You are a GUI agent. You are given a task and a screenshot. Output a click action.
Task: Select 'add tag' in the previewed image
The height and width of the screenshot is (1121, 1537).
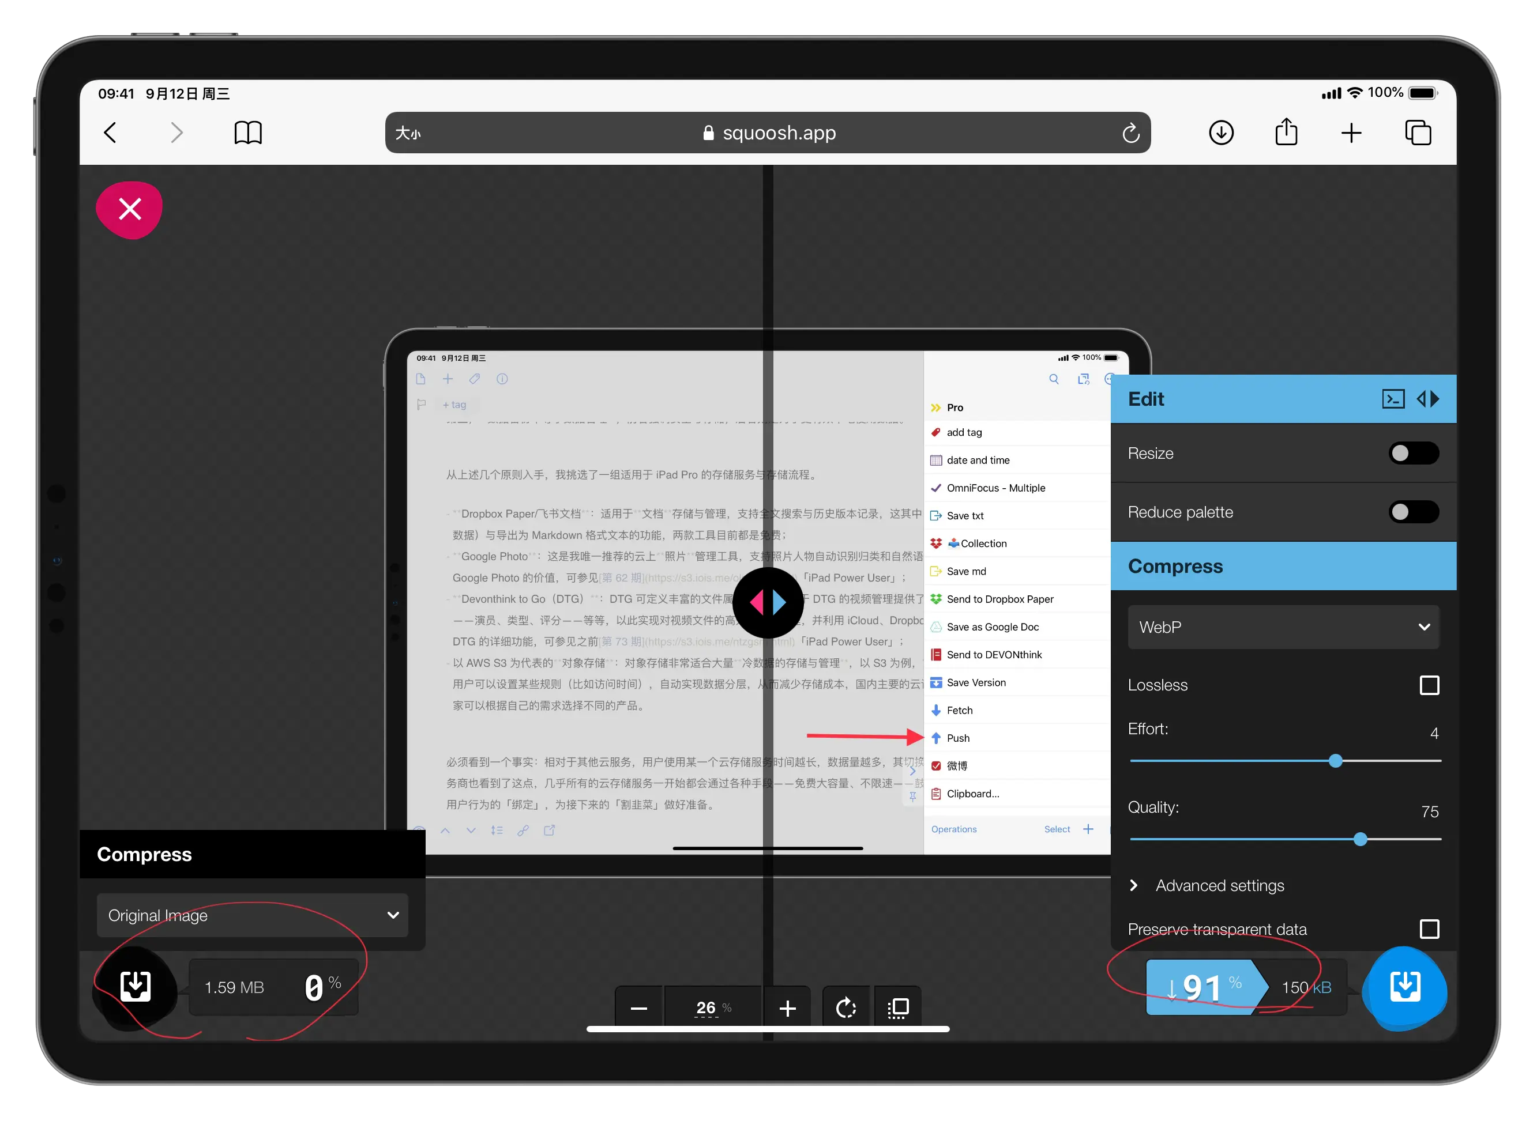[964, 432]
